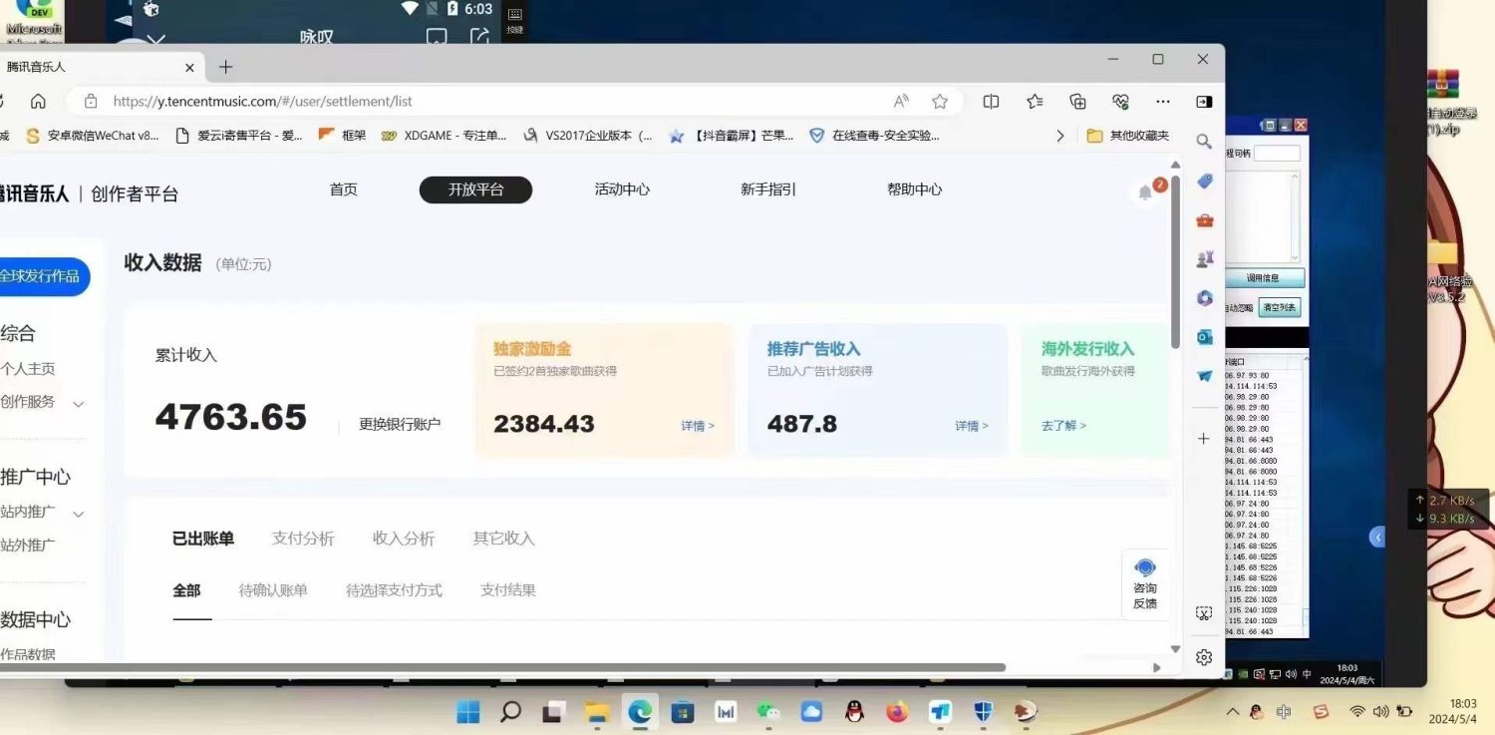Open 新手指引 navigation item

pyautogui.click(x=768, y=189)
